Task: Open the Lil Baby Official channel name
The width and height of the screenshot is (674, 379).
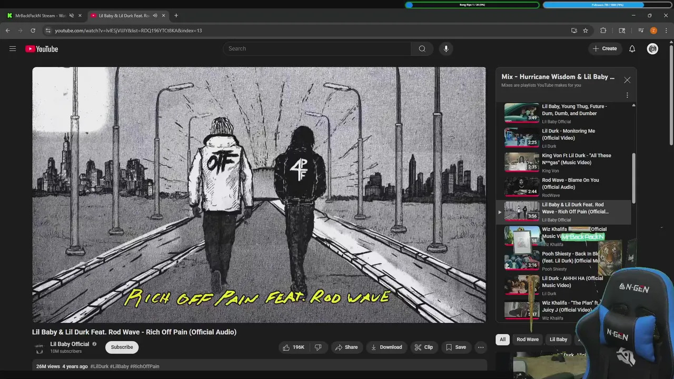Action: pos(70,344)
